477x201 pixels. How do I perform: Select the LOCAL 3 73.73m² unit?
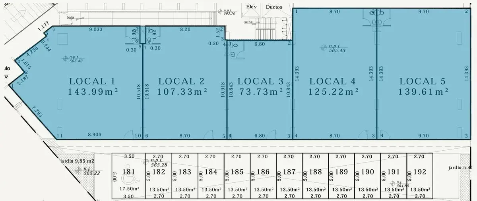[x=260, y=86]
